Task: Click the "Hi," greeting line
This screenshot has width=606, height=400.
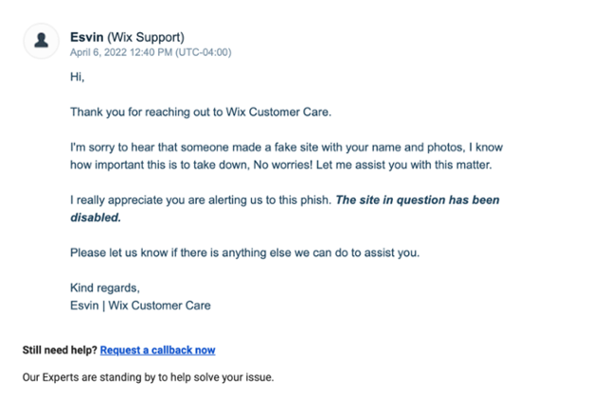Action: point(78,77)
